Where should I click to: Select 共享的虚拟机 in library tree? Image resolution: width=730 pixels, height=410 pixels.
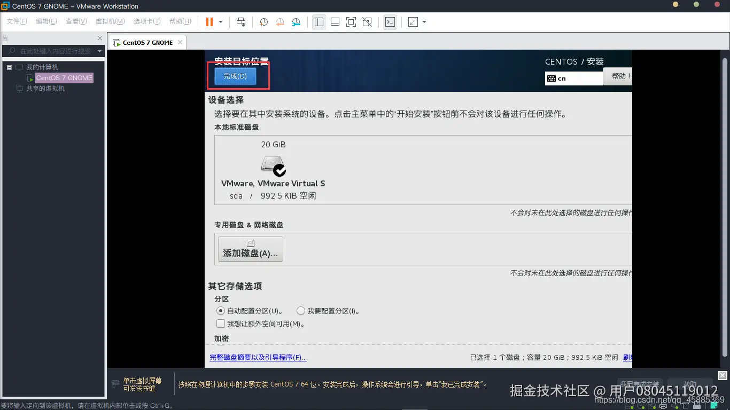pos(45,89)
